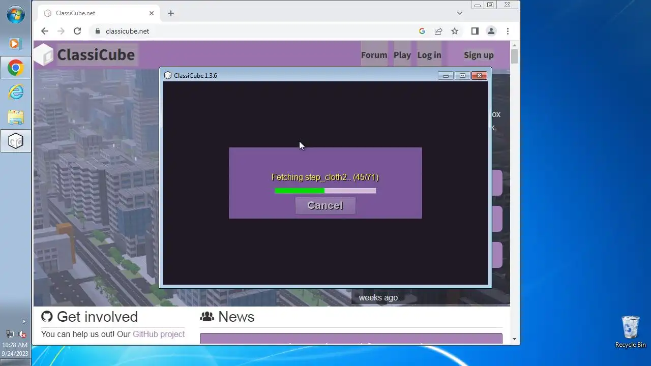Open the Sign up page
Screen dimensions: 651x366
479,55
